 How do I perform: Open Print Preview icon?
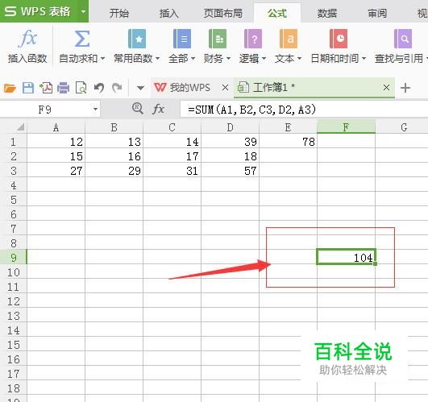81,88
